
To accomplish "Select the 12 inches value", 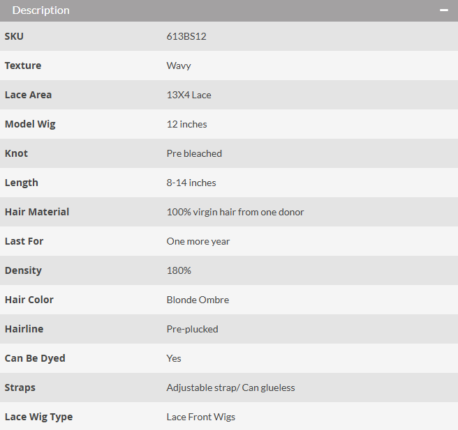I will (x=186, y=124).
